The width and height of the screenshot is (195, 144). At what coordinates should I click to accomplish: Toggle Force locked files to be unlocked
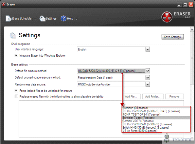point(16,91)
